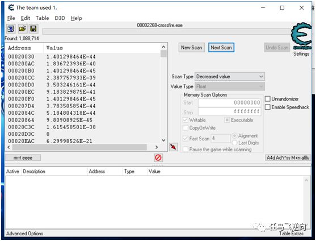Screen dimensions: 316x241
Task: Click the results horizontal scrollbar thumb
Action: point(79,147)
